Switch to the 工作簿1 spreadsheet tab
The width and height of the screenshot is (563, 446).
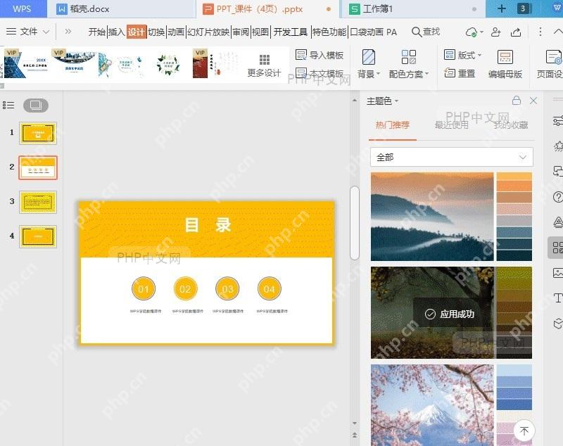(x=412, y=9)
